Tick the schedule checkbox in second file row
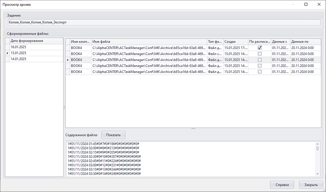326x192 pixels. (260, 54)
